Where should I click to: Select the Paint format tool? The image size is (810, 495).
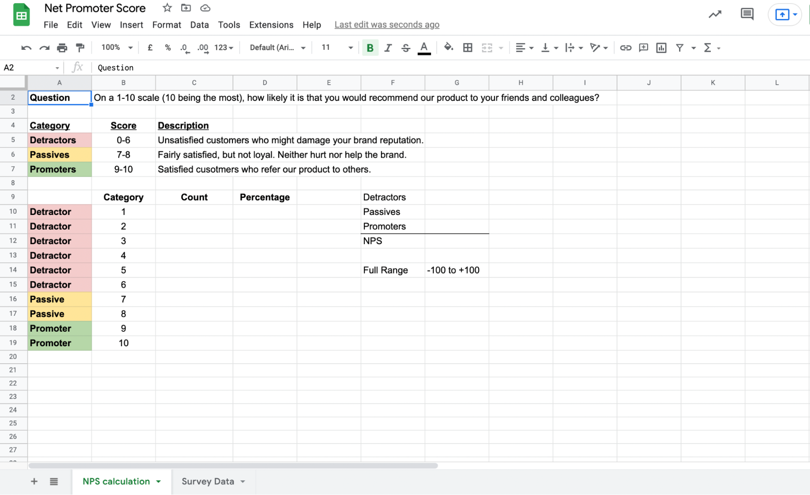[80, 47]
